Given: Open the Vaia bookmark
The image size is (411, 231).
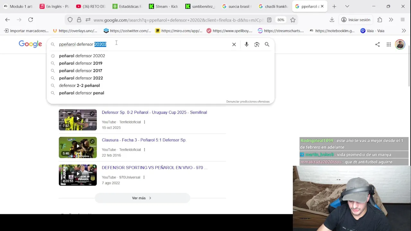Looking at the screenshot, I should pos(372,31).
